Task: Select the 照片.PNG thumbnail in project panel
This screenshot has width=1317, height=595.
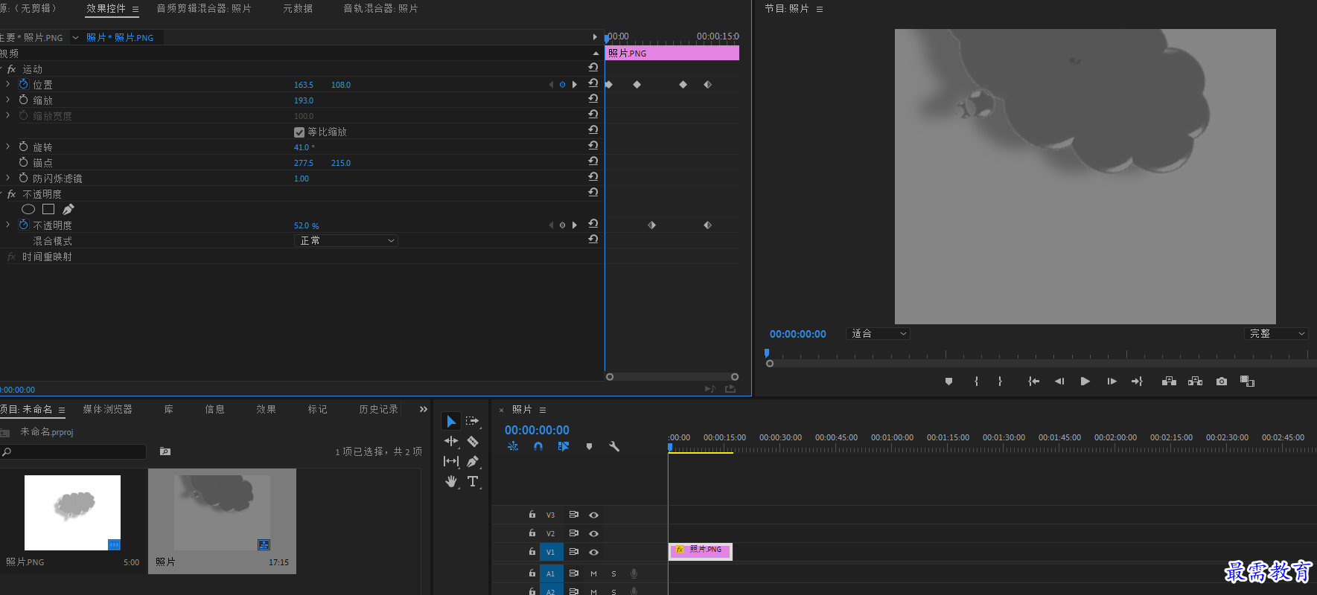Action: pos(72,512)
